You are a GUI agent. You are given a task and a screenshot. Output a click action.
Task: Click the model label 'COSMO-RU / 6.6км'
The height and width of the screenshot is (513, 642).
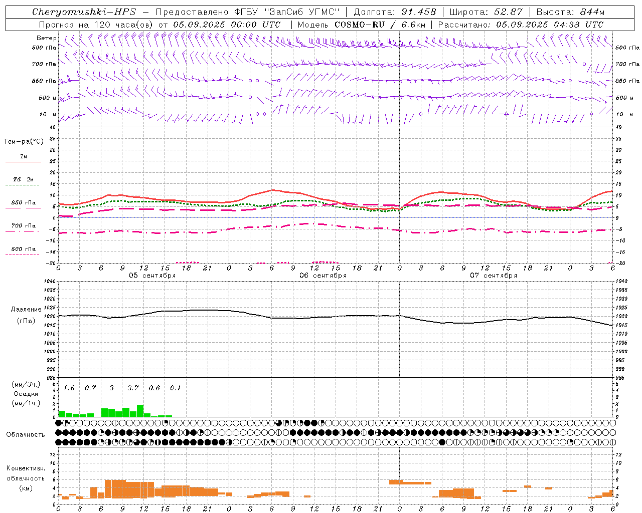[380, 25]
